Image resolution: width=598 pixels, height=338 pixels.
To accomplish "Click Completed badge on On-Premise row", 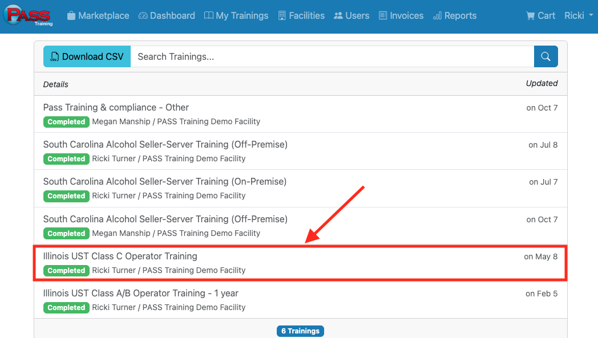I will point(66,196).
